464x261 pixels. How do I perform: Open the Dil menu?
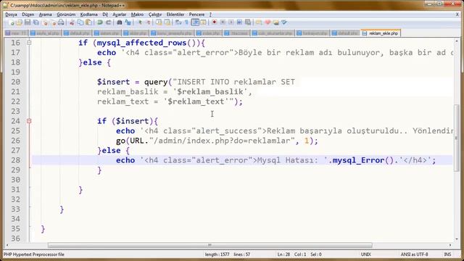(105, 14)
